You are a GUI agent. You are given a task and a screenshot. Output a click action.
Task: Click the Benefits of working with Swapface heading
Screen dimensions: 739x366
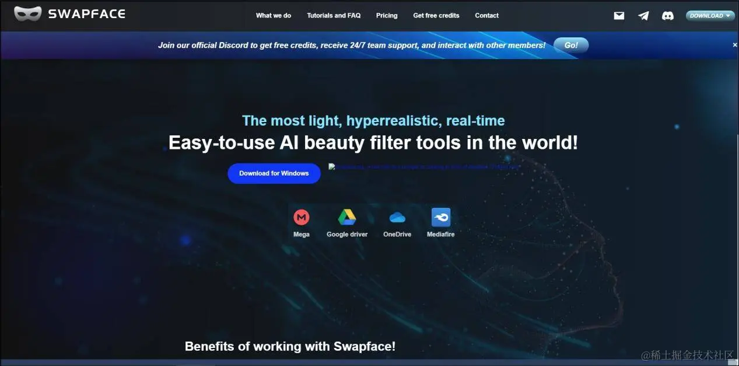[x=290, y=346]
